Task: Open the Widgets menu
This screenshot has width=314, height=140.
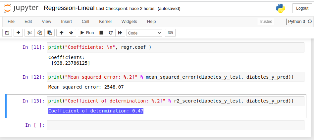Action: tap(129, 21)
